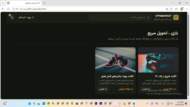Open the sneaker product image
Image resolution: width=190 pixels, height=107 pixels.
(115, 60)
